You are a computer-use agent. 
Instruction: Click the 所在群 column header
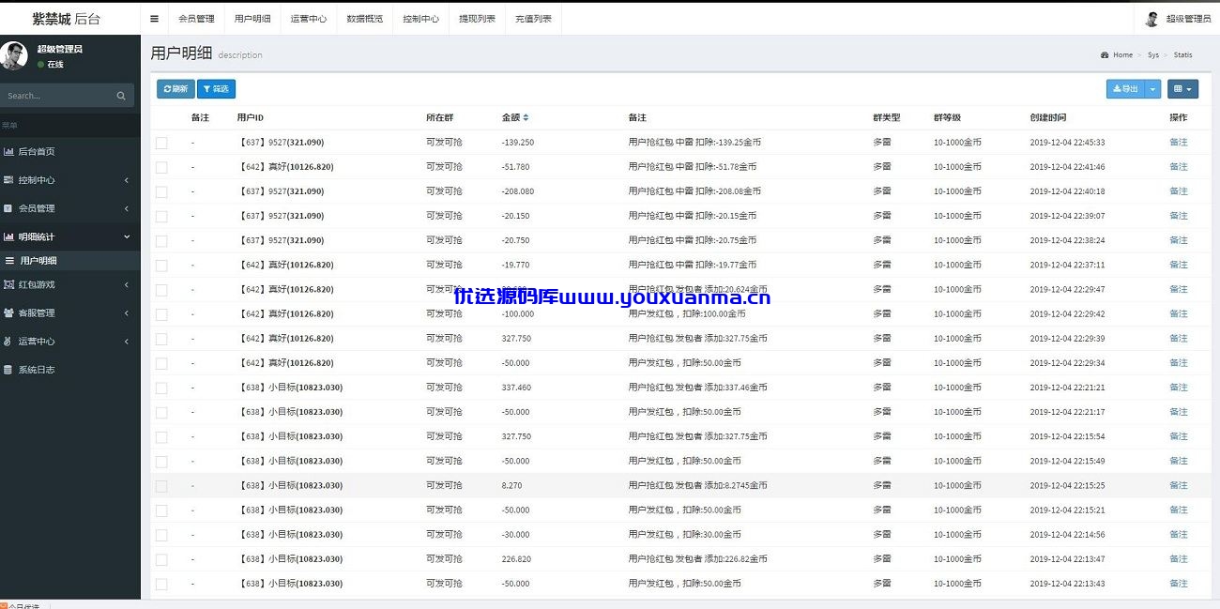tap(439, 118)
